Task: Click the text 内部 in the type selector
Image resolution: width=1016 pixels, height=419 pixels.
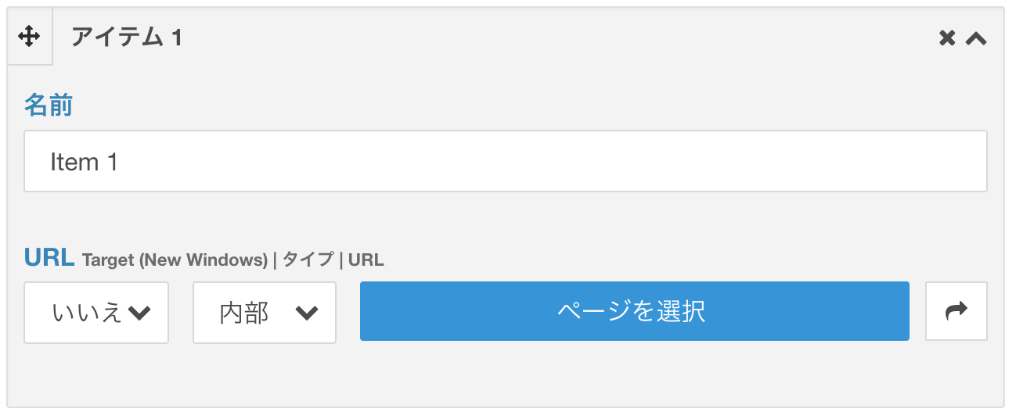Action: pyautogui.click(x=244, y=313)
